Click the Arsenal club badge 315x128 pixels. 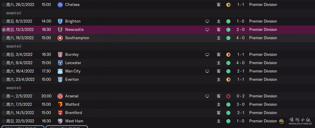tap(60, 96)
